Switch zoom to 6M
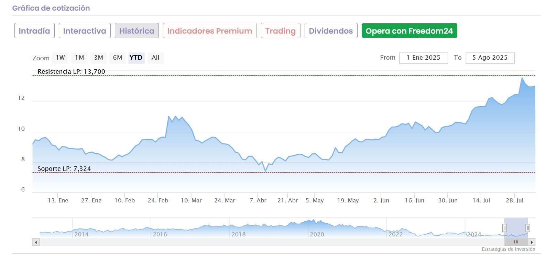This screenshot has width=546, height=258. [x=118, y=58]
